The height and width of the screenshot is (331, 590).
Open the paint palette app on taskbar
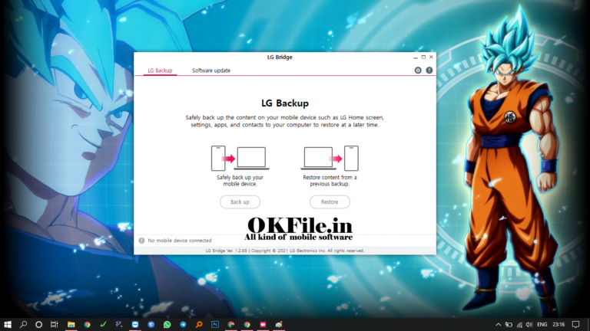279,325
